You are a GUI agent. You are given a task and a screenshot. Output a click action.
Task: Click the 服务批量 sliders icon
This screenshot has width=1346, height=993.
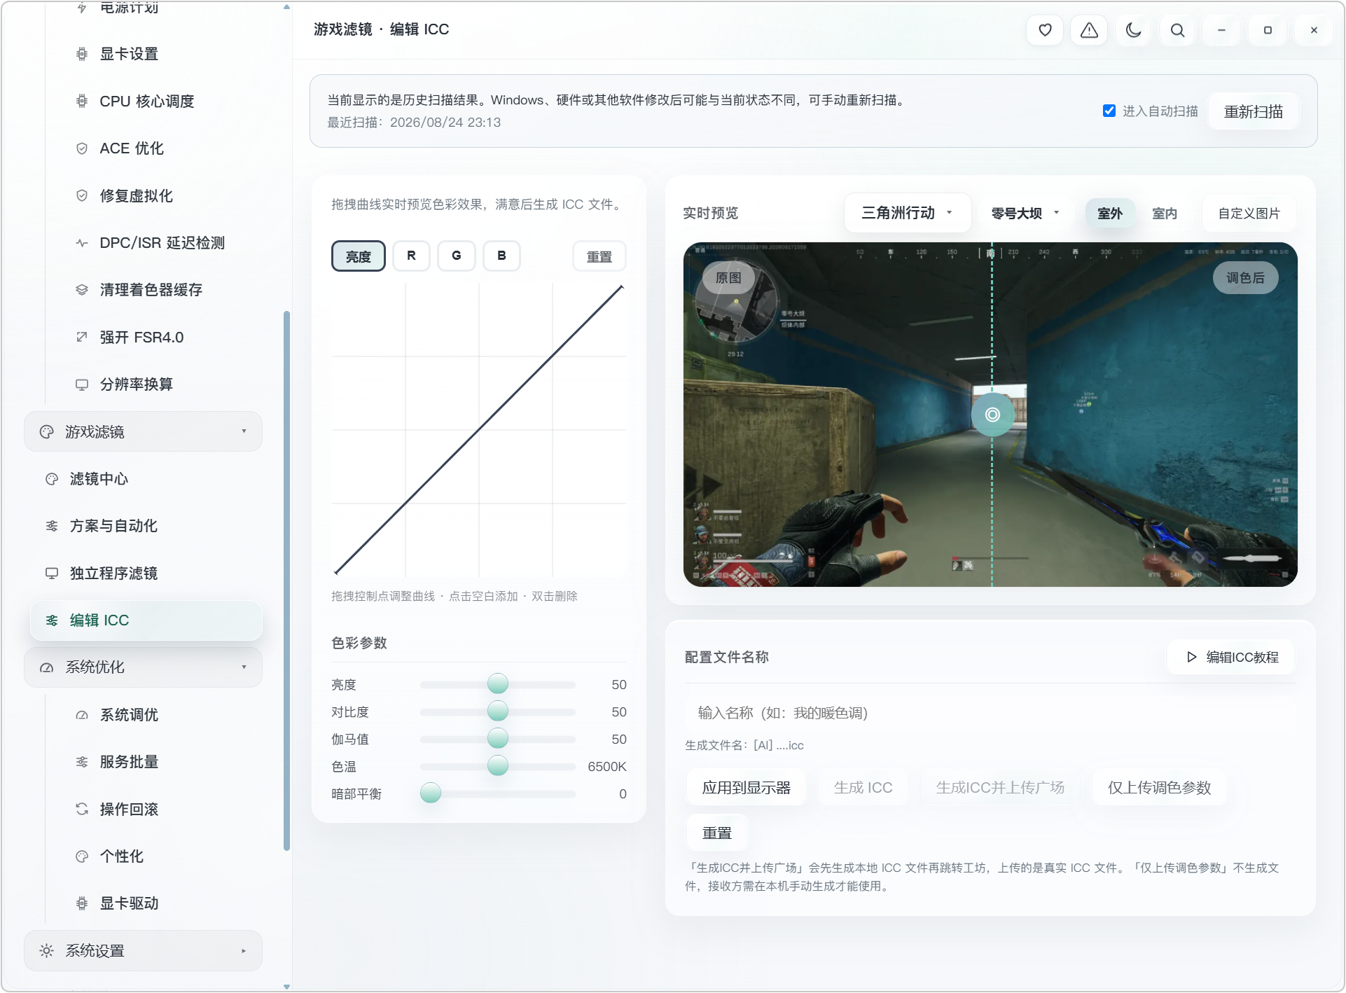click(x=82, y=762)
